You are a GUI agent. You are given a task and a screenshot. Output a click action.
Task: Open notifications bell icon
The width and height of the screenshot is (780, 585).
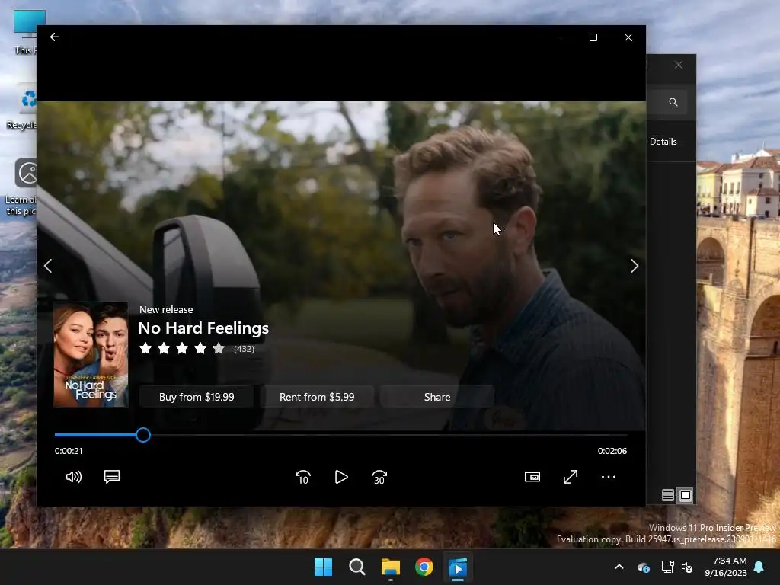[759, 567]
